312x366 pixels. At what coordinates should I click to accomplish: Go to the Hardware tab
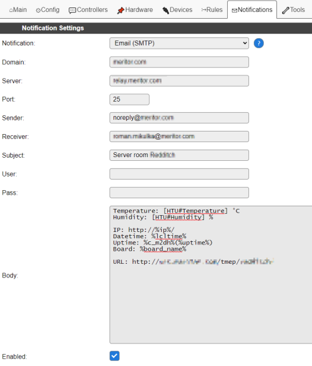point(135,10)
